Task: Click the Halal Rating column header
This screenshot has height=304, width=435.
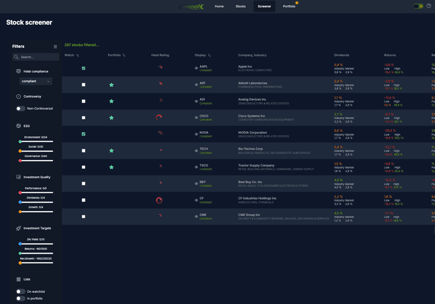Action: [160, 55]
